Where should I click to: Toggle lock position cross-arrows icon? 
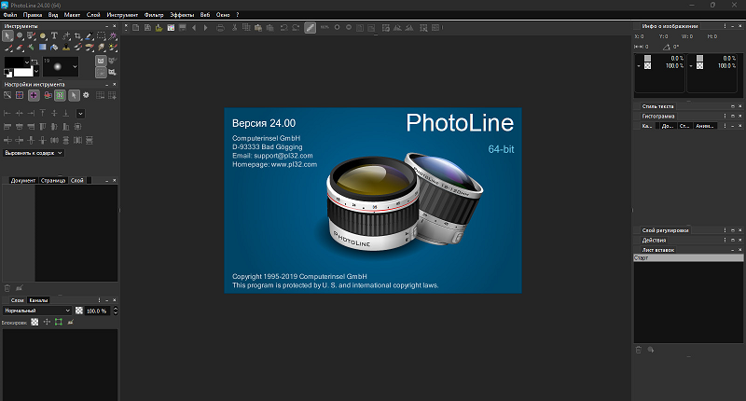[47, 322]
